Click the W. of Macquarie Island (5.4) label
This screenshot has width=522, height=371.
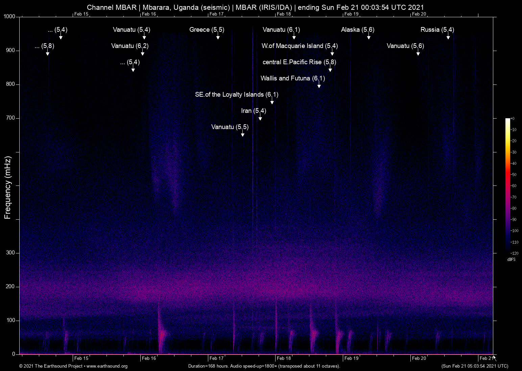pos(300,46)
